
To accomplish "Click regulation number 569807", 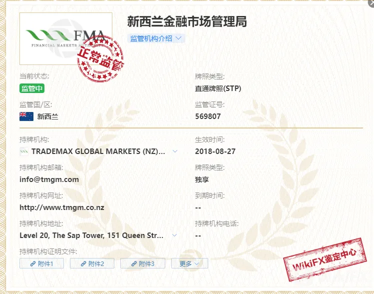I will pyautogui.click(x=208, y=116).
